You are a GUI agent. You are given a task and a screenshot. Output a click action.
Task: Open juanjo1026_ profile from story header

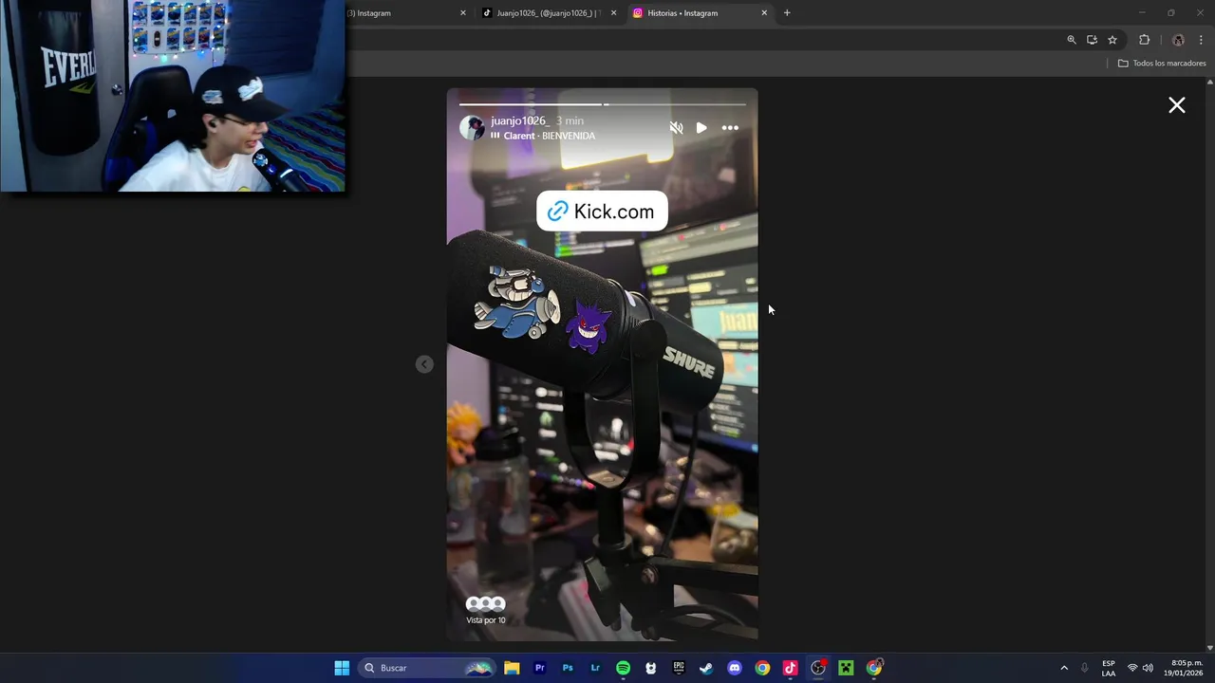click(519, 120)
